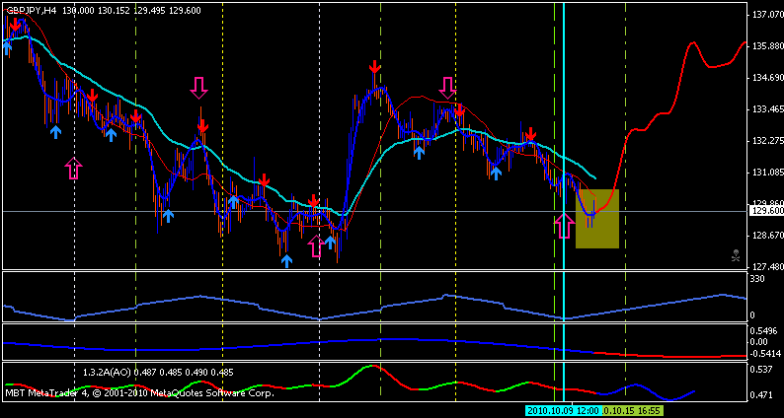Select the rightmost hollow pink down arrow

tap(448, 88)
